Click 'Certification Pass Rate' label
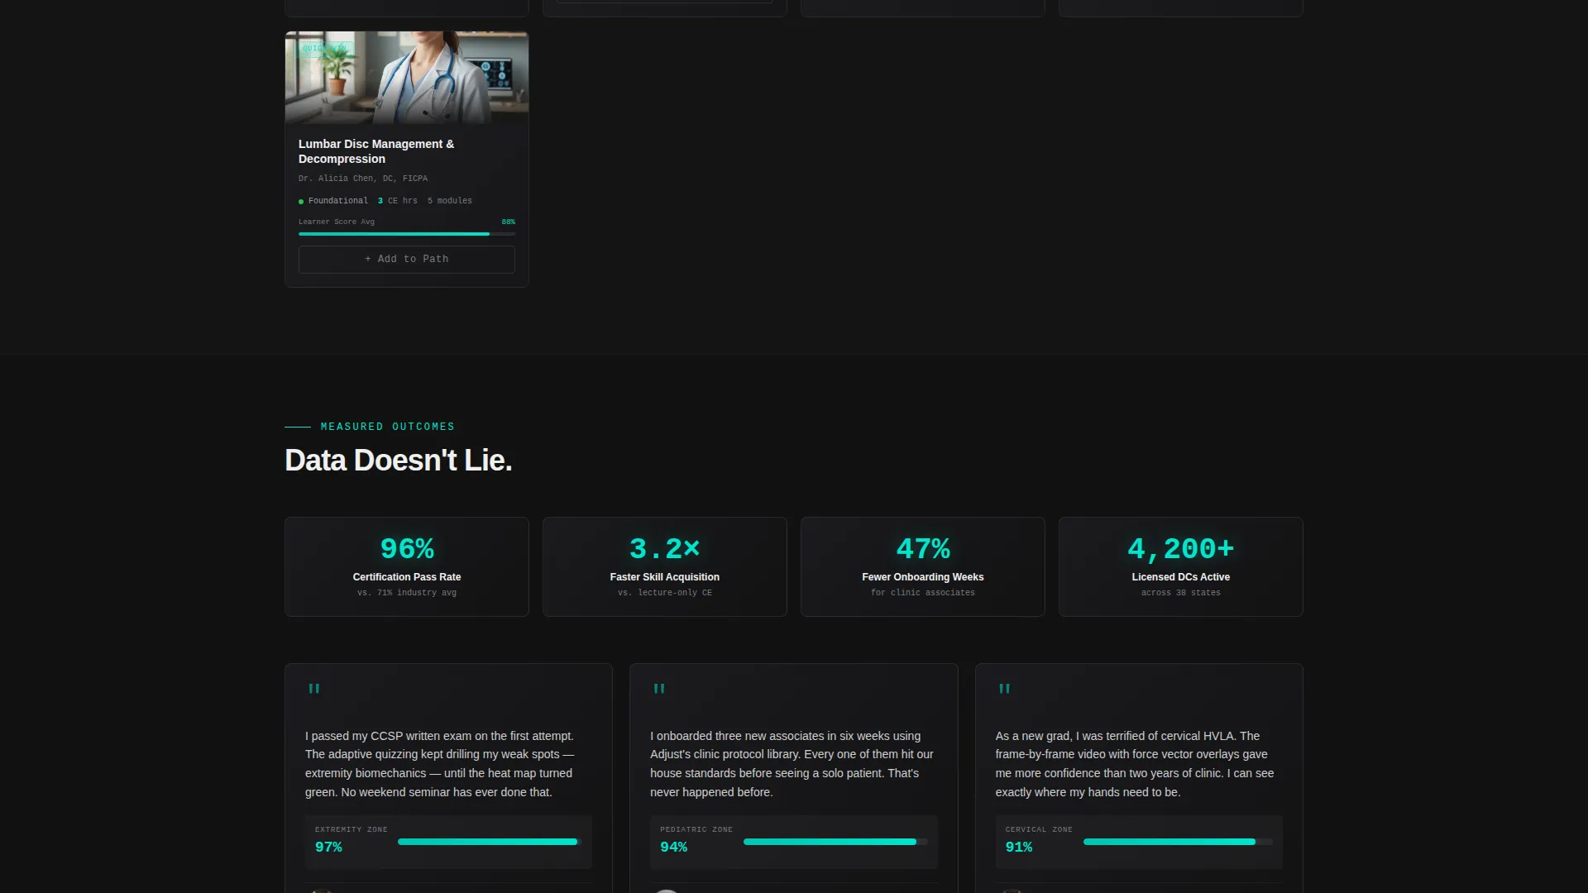1588x893 pixels. coord(407,577)
